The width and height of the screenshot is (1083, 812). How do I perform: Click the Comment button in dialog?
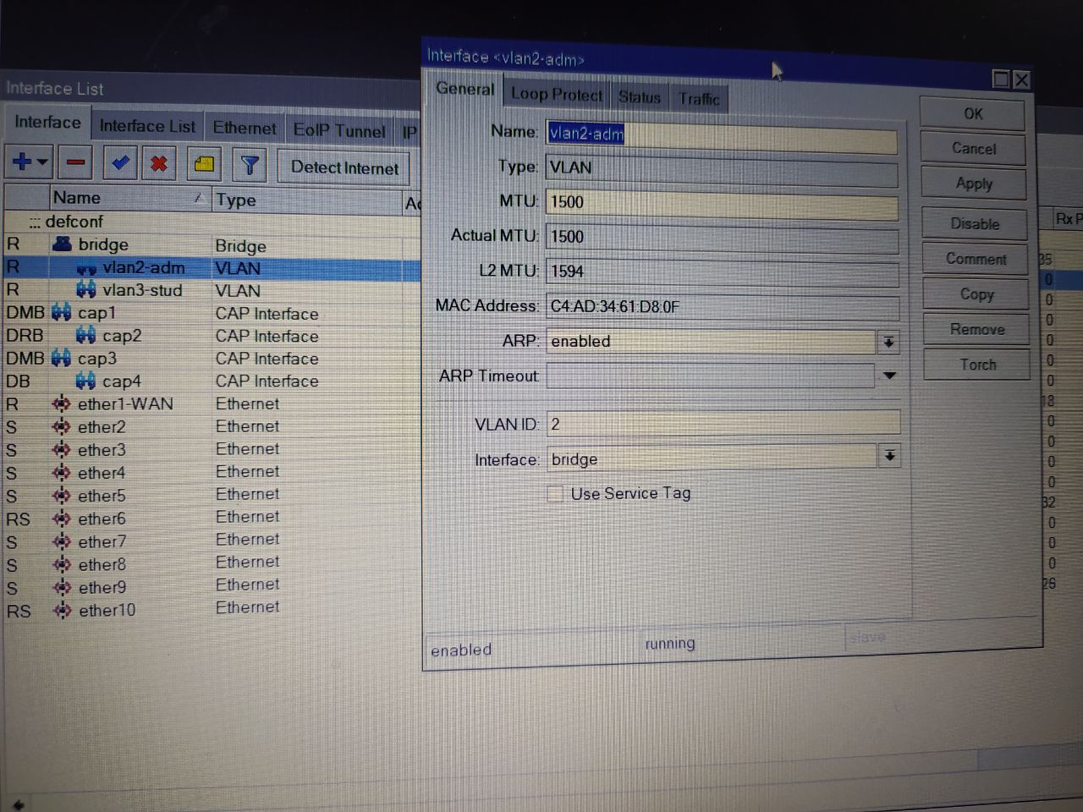coord(976,259)
